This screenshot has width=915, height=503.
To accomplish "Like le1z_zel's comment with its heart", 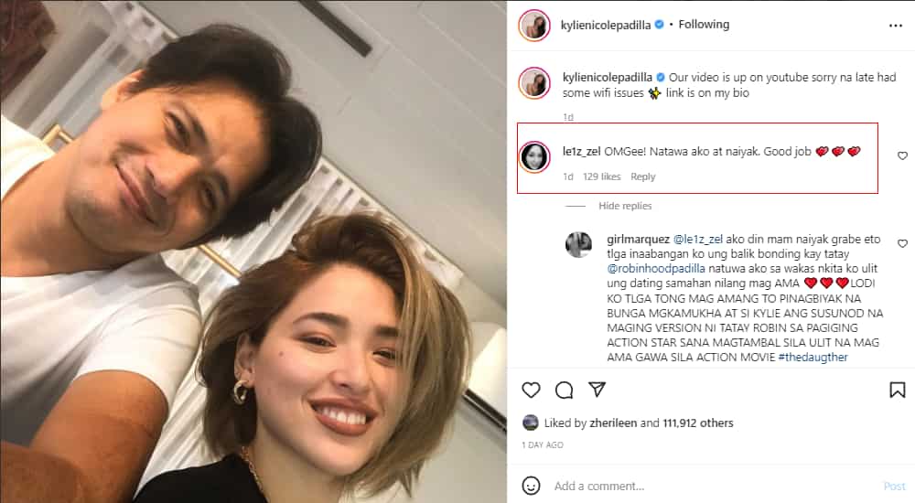I will [x=902, y=155].
